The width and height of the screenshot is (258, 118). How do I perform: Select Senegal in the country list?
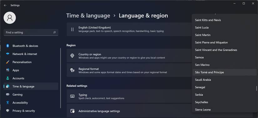point(225,87)
